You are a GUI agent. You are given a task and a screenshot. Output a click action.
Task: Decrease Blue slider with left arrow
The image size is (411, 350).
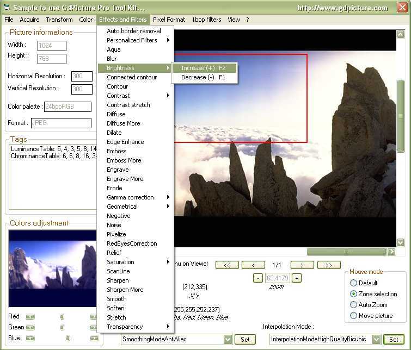[30, 339]
